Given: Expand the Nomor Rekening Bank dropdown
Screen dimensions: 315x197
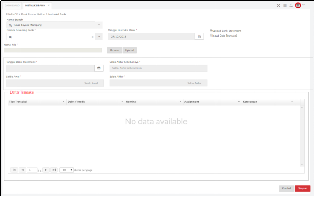Looking at the screenshot, I should tap(99, 37).
